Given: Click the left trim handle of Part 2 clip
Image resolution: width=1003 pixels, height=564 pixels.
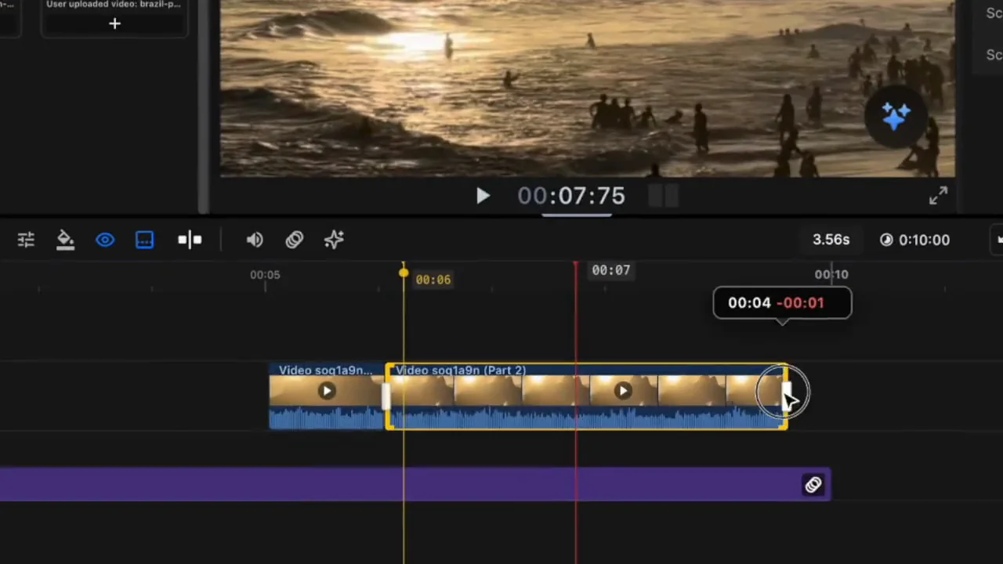Looking at the screenshot, I should [x=386, y=396].
